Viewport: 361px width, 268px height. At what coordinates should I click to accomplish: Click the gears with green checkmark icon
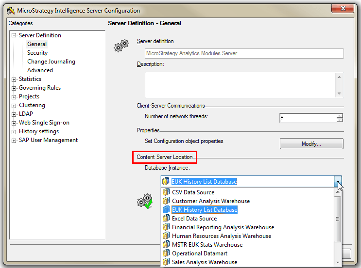pyautogui.click(x=145, y=201)
